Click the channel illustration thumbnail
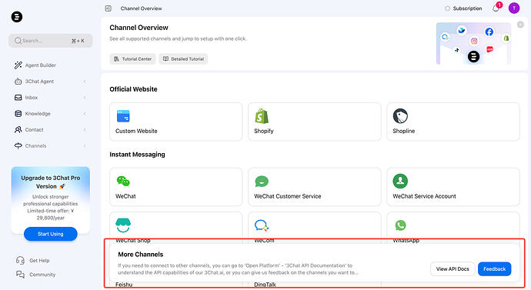531x290 pixels. [x=473, y=43]
